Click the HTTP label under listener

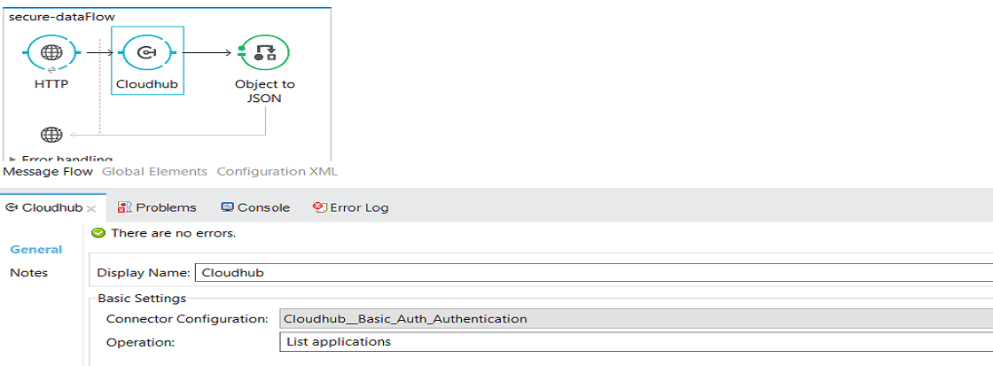pos(51,83)
